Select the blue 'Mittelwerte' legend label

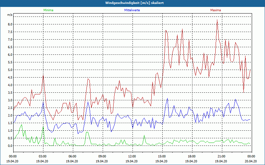pyautogui.click(x=132, y=10)
